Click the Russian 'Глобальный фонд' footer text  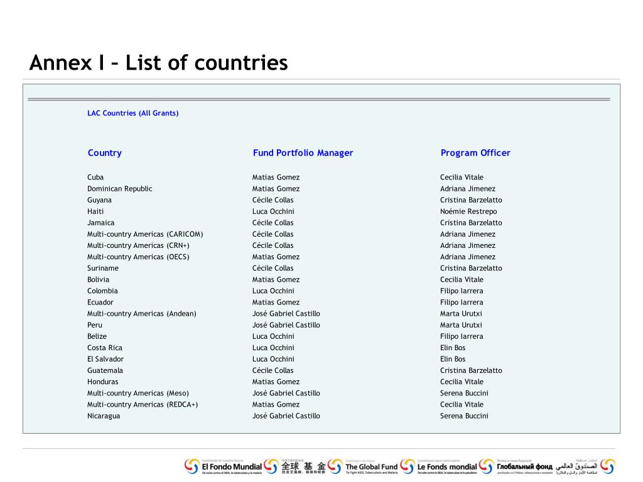(x=524, y=467)
